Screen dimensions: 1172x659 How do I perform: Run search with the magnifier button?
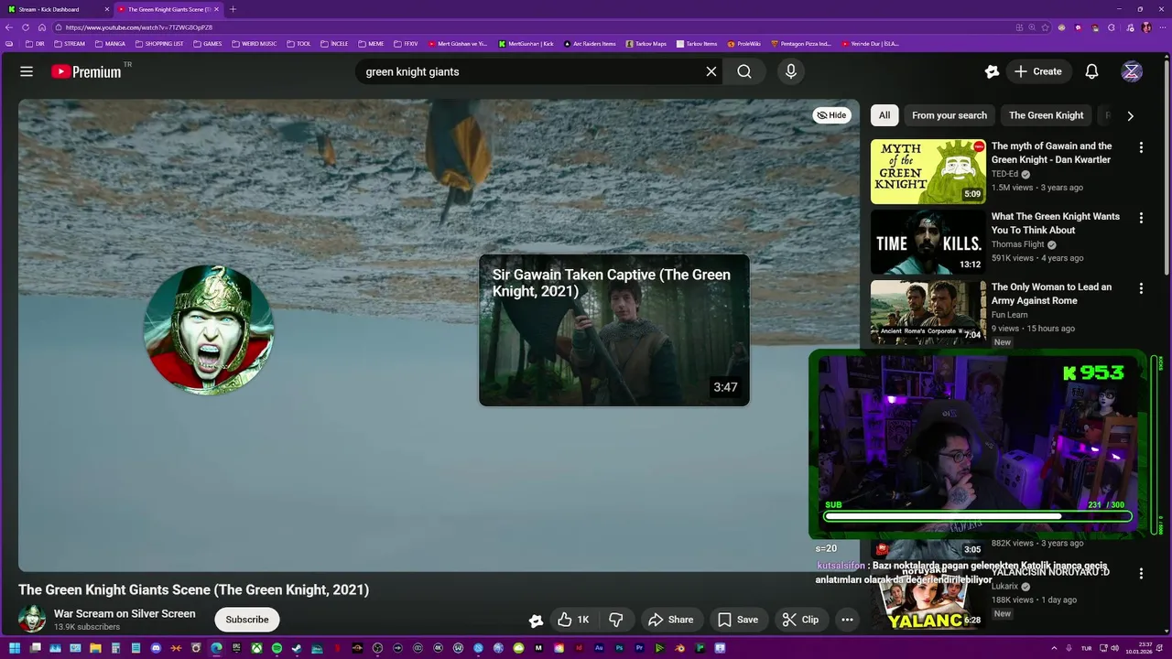point(744,71)
